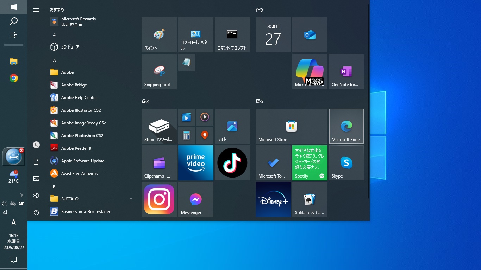Open the Maps small tile
The height and width of the screenshot is (270, 481).
coord(205,135)
